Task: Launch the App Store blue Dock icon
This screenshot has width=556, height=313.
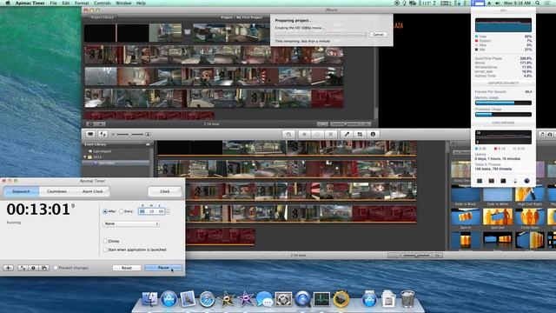Action: [169, 299]
